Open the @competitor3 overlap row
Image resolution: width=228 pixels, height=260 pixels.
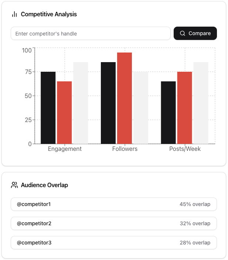114,243
